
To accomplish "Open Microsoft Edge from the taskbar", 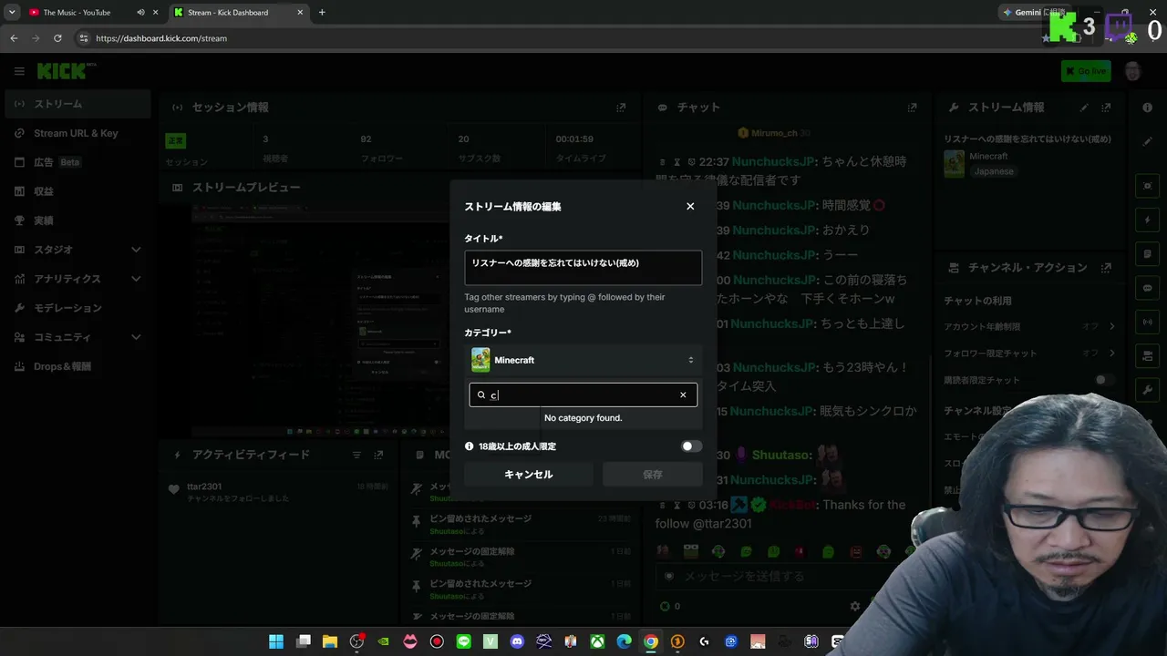I will [624, 641].
